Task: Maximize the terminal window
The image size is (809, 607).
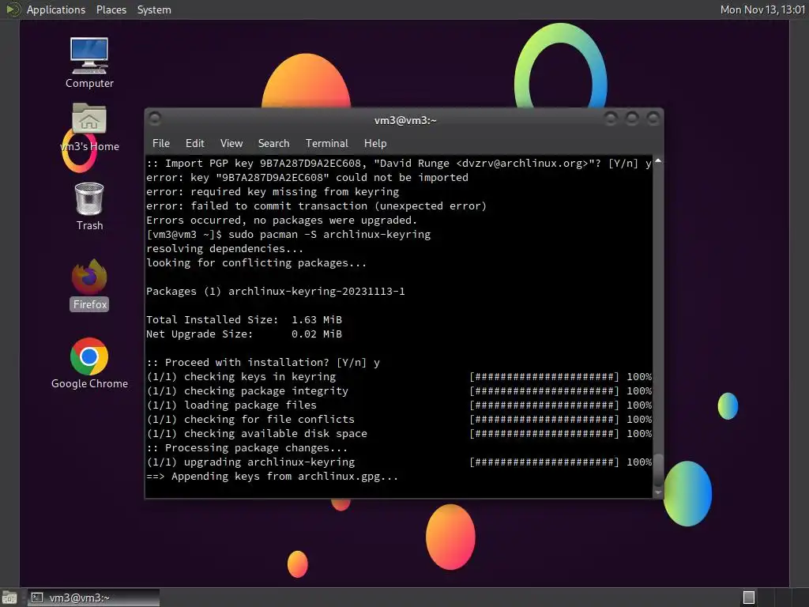Action: (x=632, y=119)
